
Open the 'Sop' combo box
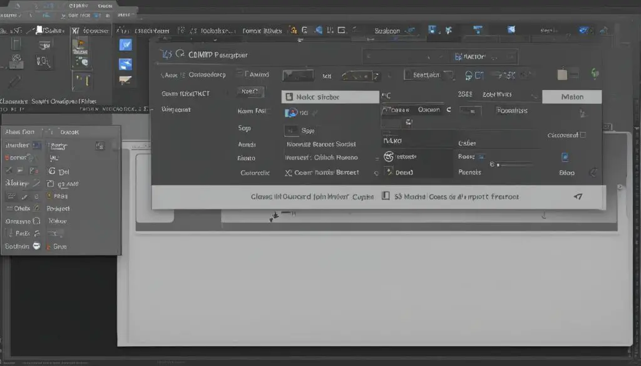pos(292,130)
